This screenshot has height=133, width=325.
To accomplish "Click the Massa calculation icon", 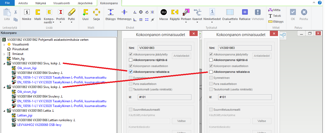I will pyautogui.click(x=163, y=12).
